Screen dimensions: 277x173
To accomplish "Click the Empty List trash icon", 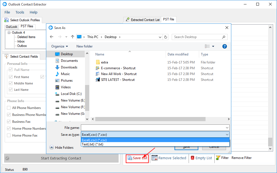I will [193, 158].
